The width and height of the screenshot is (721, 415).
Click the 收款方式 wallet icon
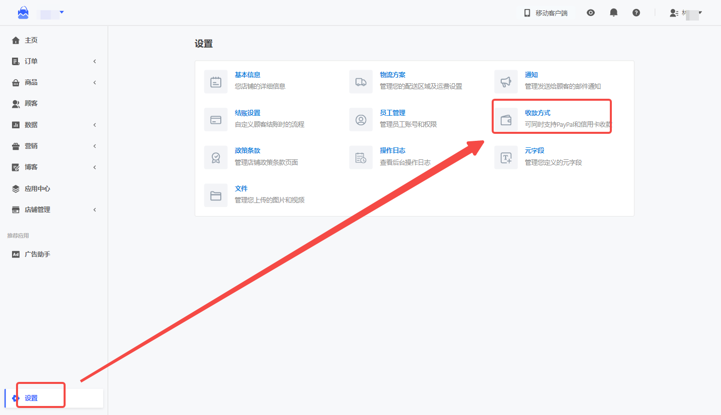point(506,120)
